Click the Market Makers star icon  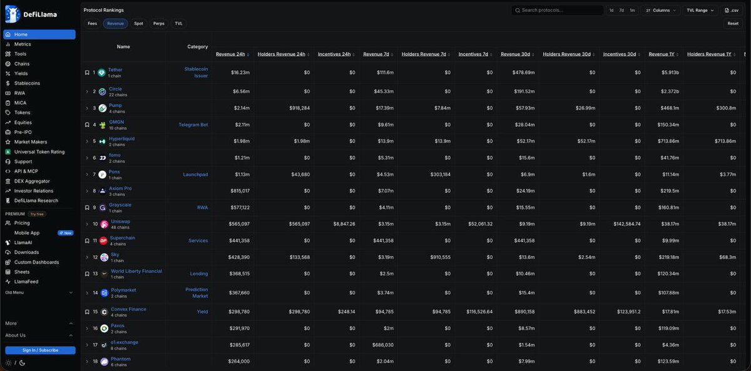point(8,142)
